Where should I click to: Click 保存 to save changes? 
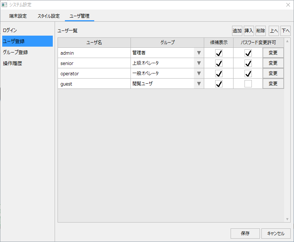tap(245, 233)
